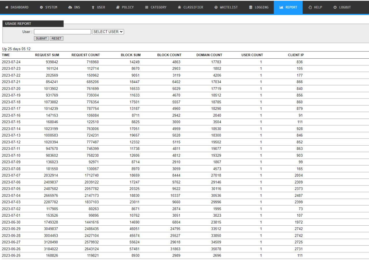Image resolution: width=369 pixels, height=260 pixels.
Task: Click the DNS cloud icon
Action: click(x=70, y=7)
